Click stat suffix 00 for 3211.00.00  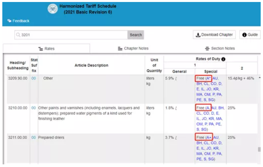(x=33, y=137)
